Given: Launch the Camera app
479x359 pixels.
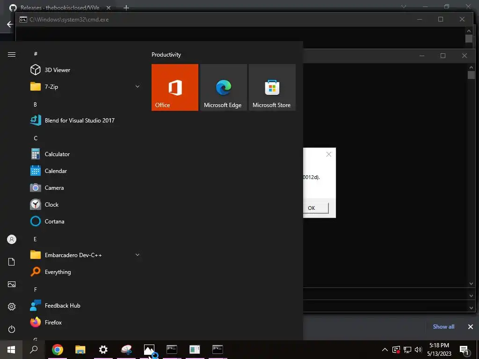Looking at the screenshot, I should pyautogui.click(x=86, y=188).
